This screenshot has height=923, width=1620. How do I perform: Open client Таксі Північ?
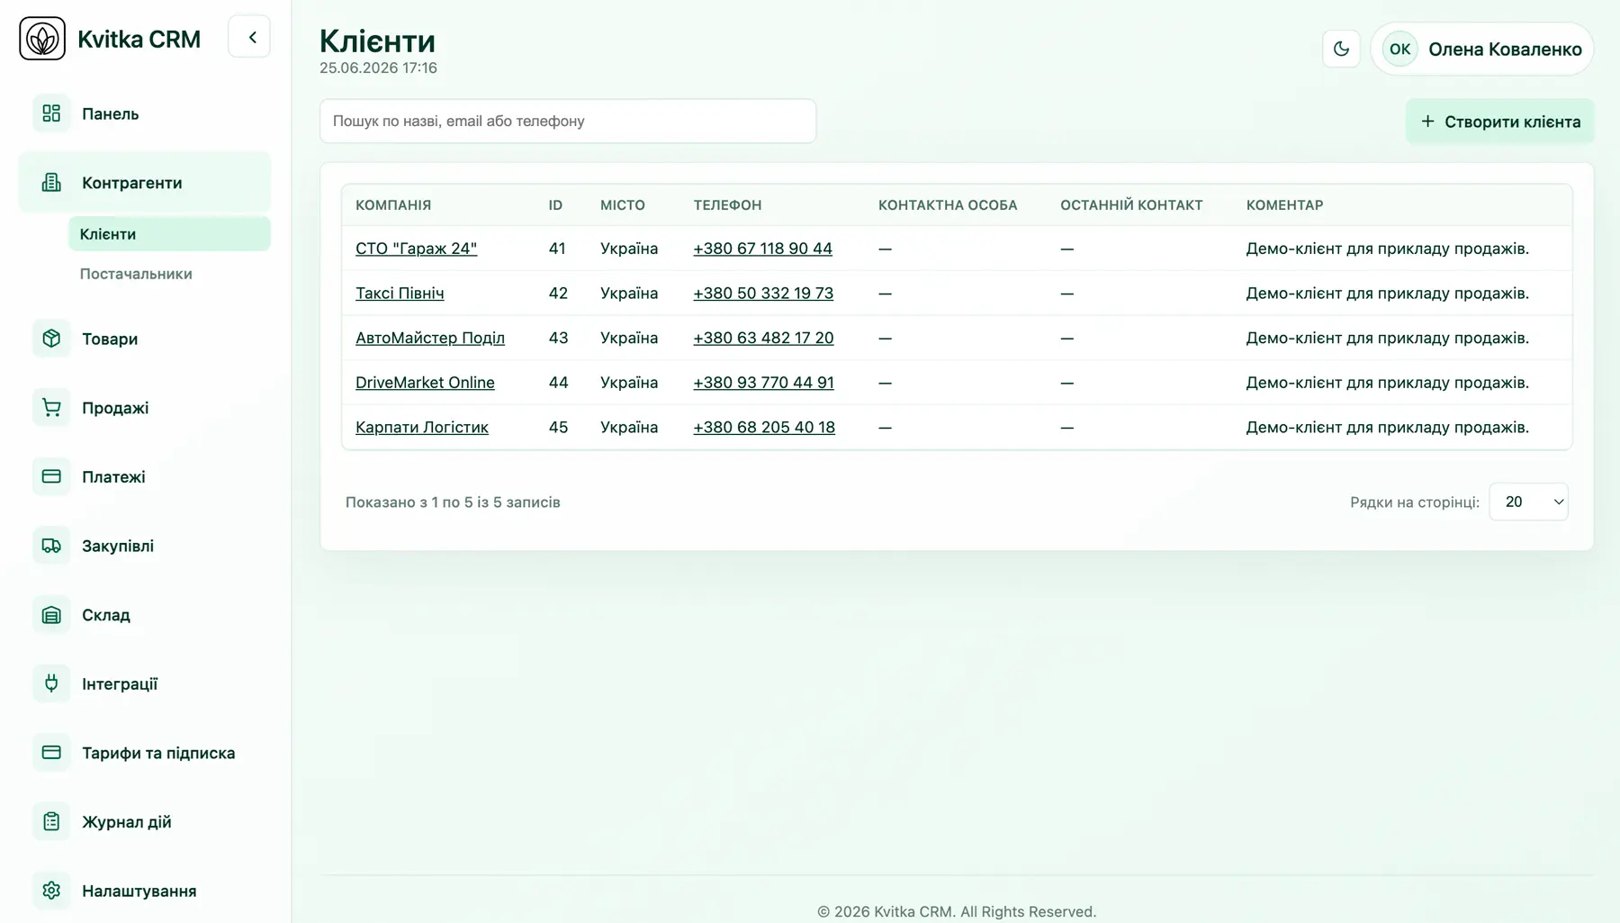(400, 293)
